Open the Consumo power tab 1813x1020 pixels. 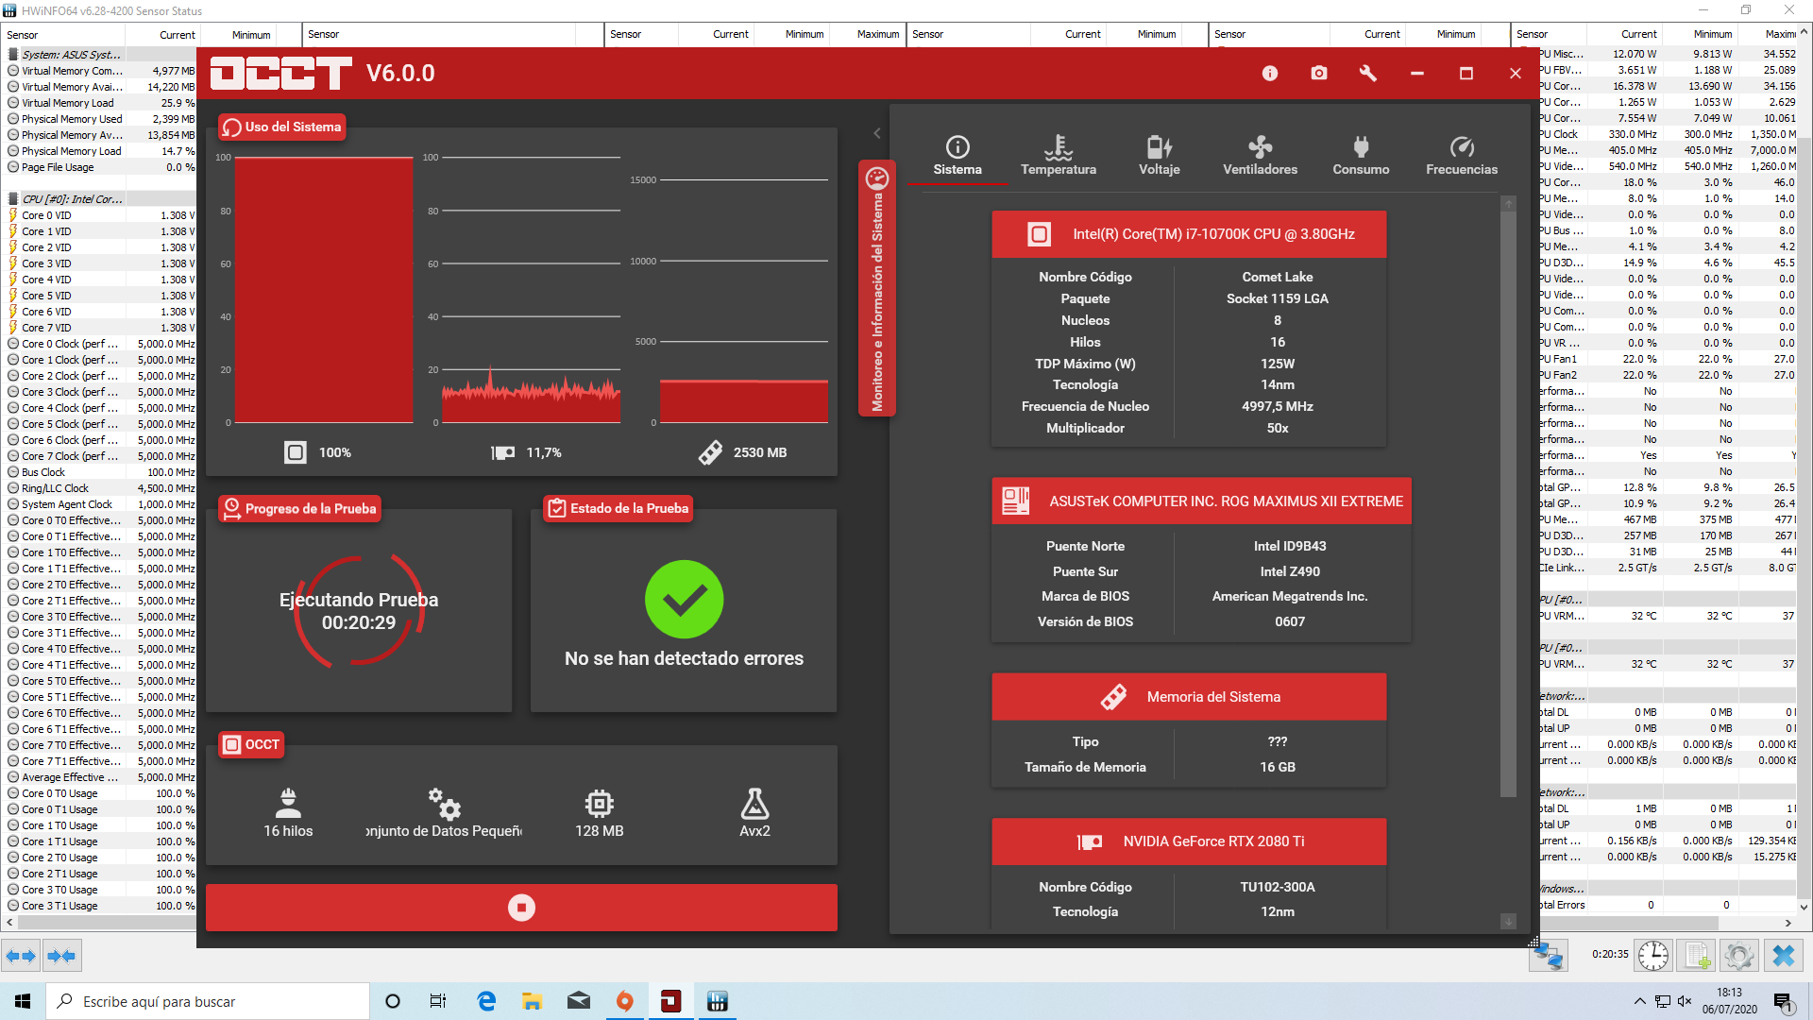coord(1360,156)
